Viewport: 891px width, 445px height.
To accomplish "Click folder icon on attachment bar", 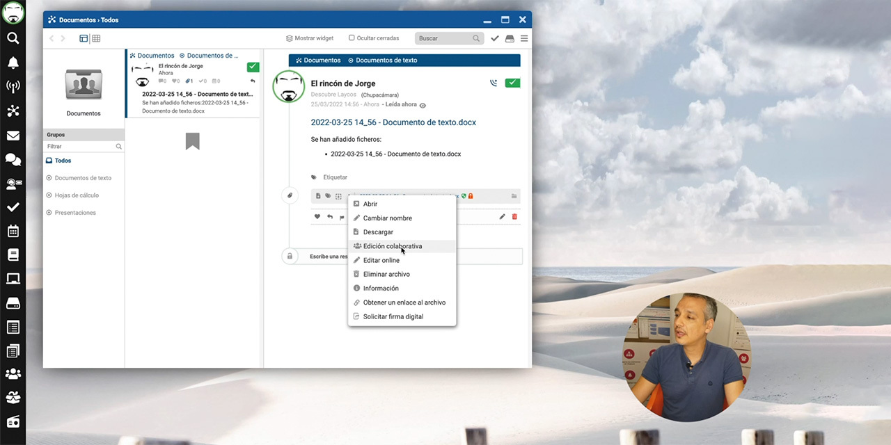I will click(x=514, y=196).
